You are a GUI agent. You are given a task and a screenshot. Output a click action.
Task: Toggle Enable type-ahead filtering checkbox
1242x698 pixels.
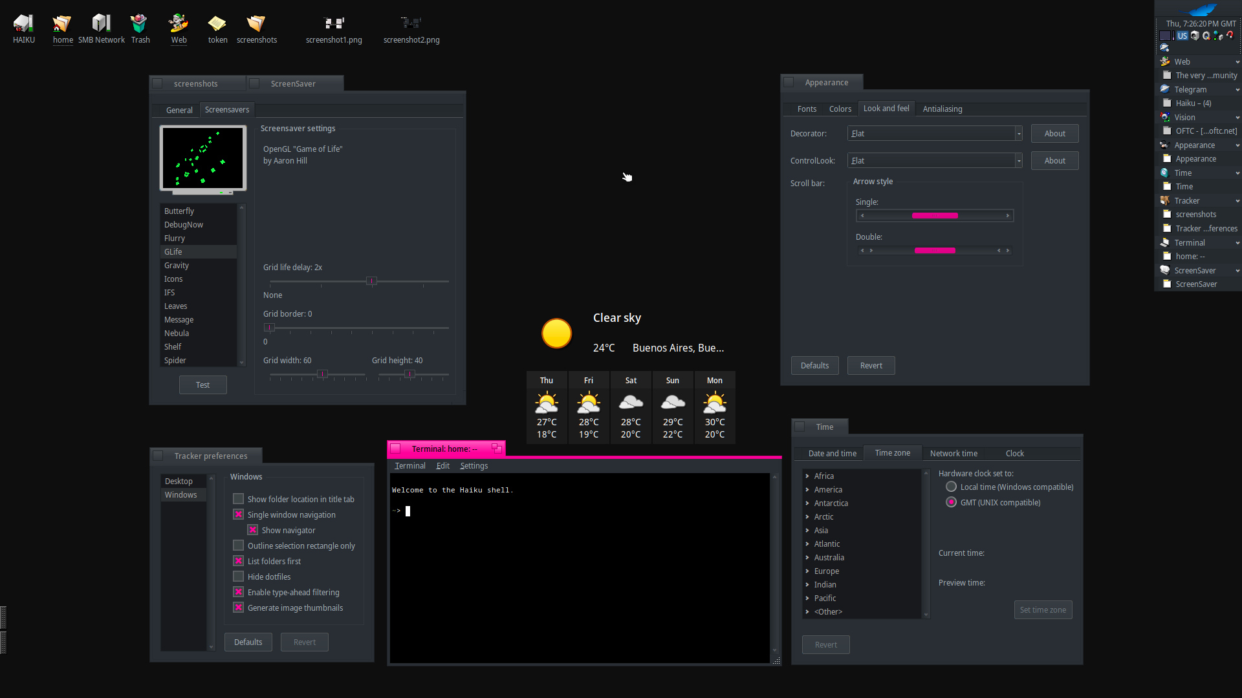(x=238, y=592)
